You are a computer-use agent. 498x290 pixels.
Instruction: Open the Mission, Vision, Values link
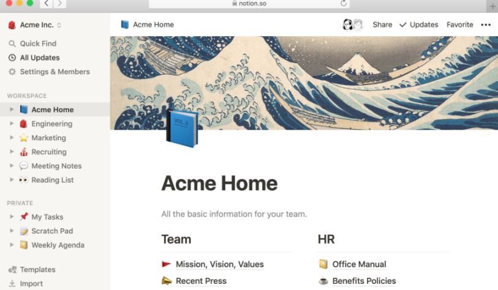(x=220, y=264)
